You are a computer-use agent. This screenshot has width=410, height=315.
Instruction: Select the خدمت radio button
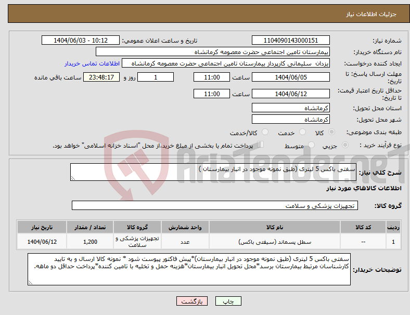[302, 132]
